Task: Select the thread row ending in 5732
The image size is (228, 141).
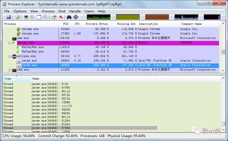Action: click(80, 84)
